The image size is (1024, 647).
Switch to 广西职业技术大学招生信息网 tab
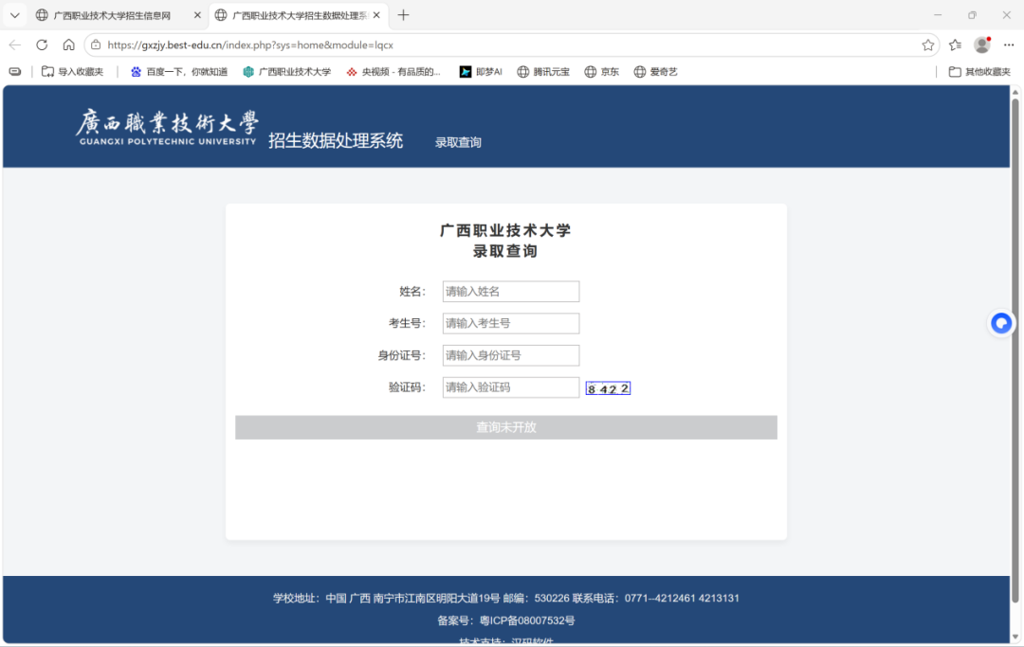(112, 15)
